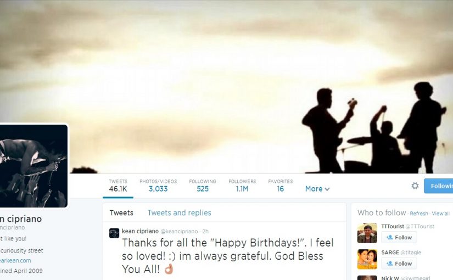Follow SARGE with the Follow button

[399, 264]
